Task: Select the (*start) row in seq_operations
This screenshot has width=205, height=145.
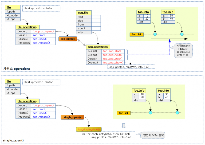Action: pyautogui.click(x=105, y=51)
